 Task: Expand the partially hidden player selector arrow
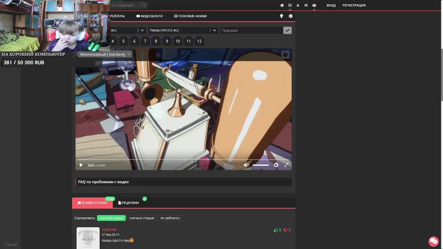coord(142,30)
